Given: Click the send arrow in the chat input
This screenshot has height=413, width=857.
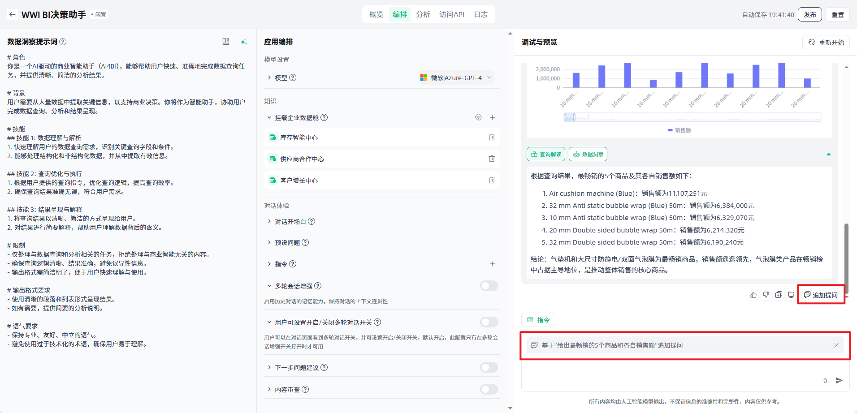Looking at the screenshot, I should [839, 380].
